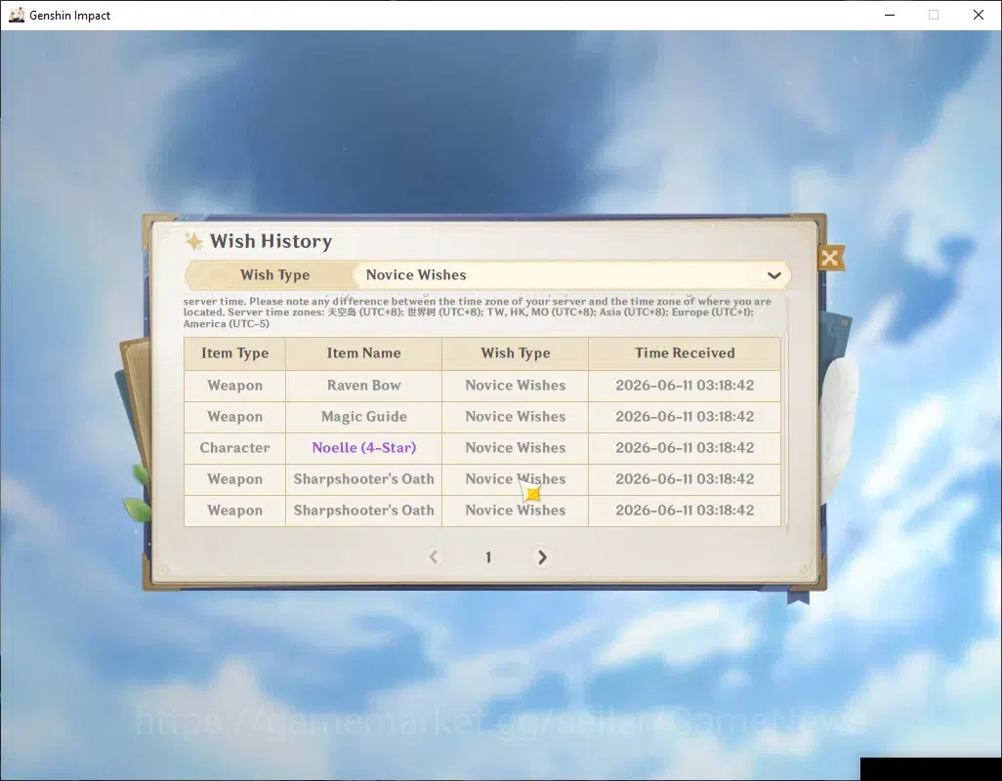Click the server time zone note
The image size is (1002, 781).
click(478, 312)
